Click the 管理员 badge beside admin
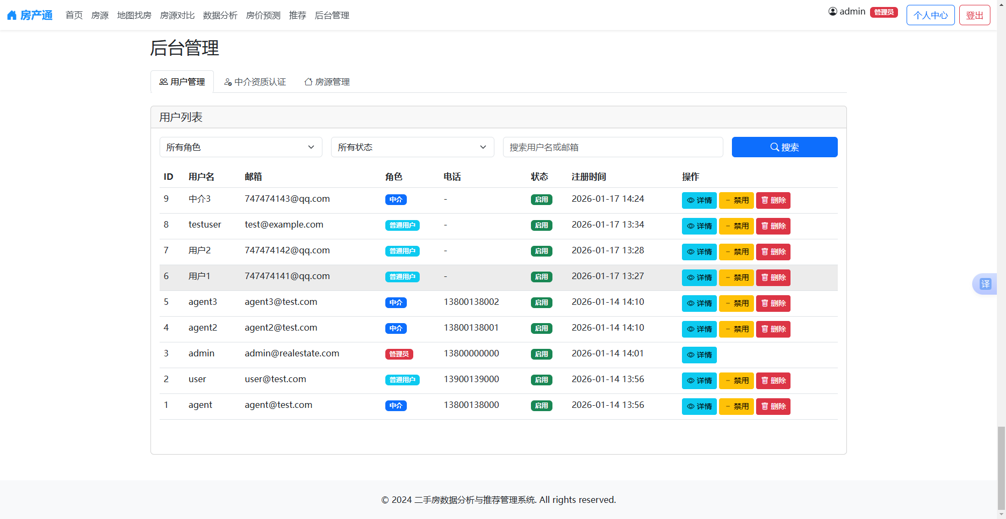 click(884, 12)
